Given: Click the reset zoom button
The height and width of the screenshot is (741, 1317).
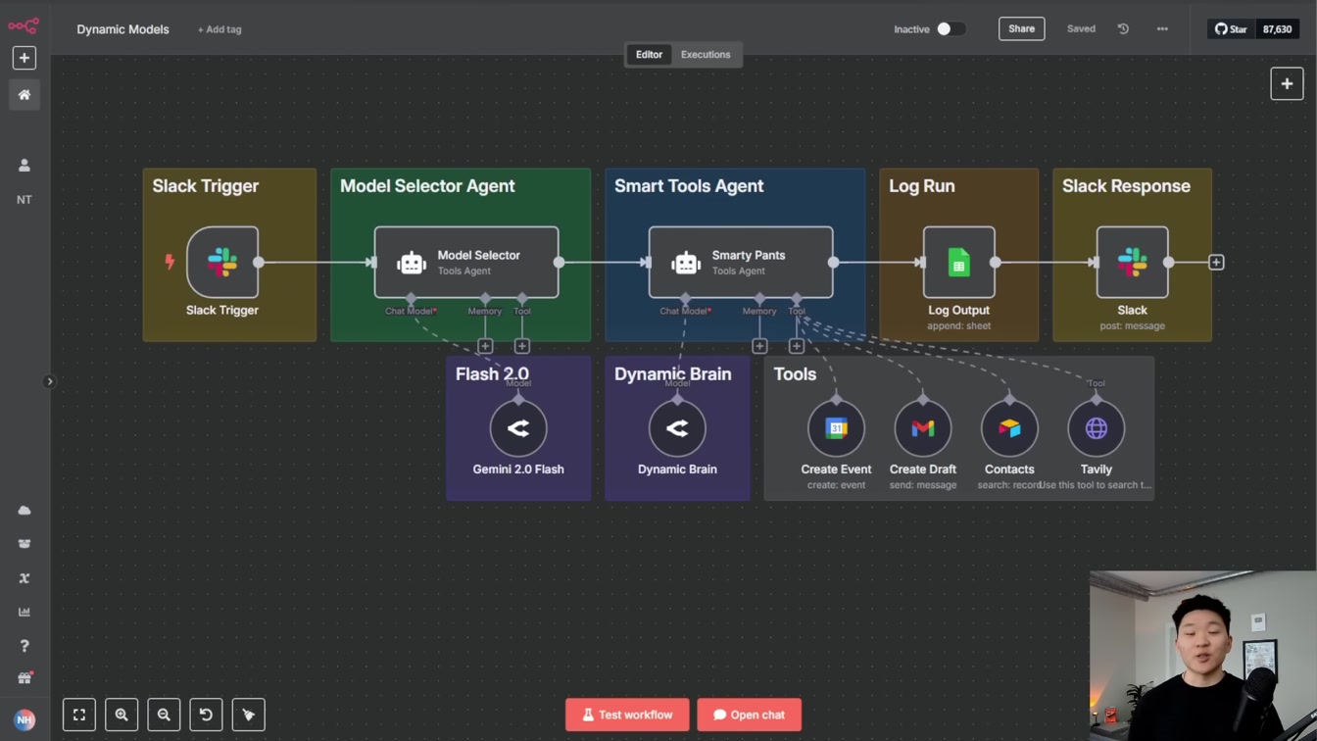Looking at the screenshot, I should (206, 715).
